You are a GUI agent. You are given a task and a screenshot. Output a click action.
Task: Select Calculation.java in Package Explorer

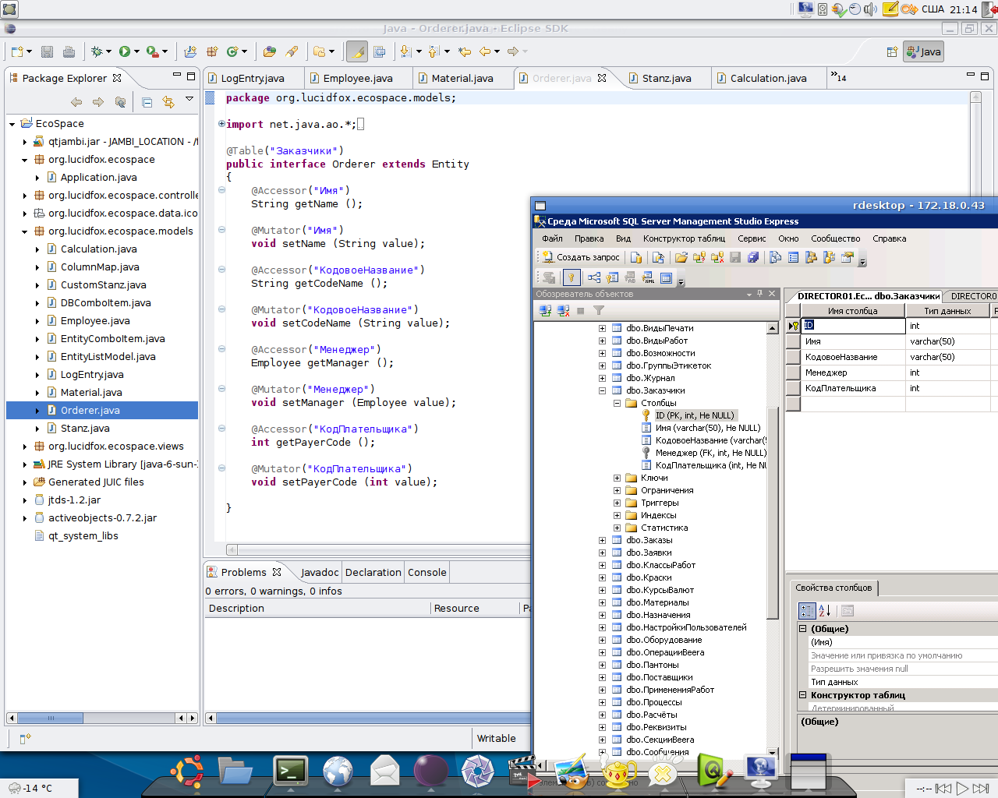click(99, 249)
